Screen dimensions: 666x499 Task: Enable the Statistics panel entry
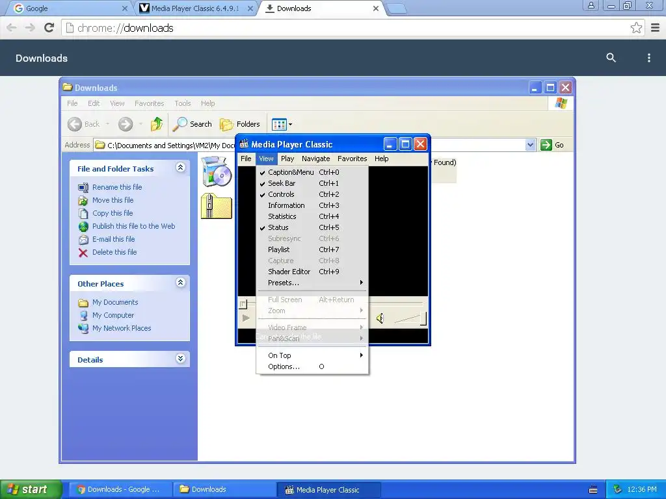(x=312, y=216)
